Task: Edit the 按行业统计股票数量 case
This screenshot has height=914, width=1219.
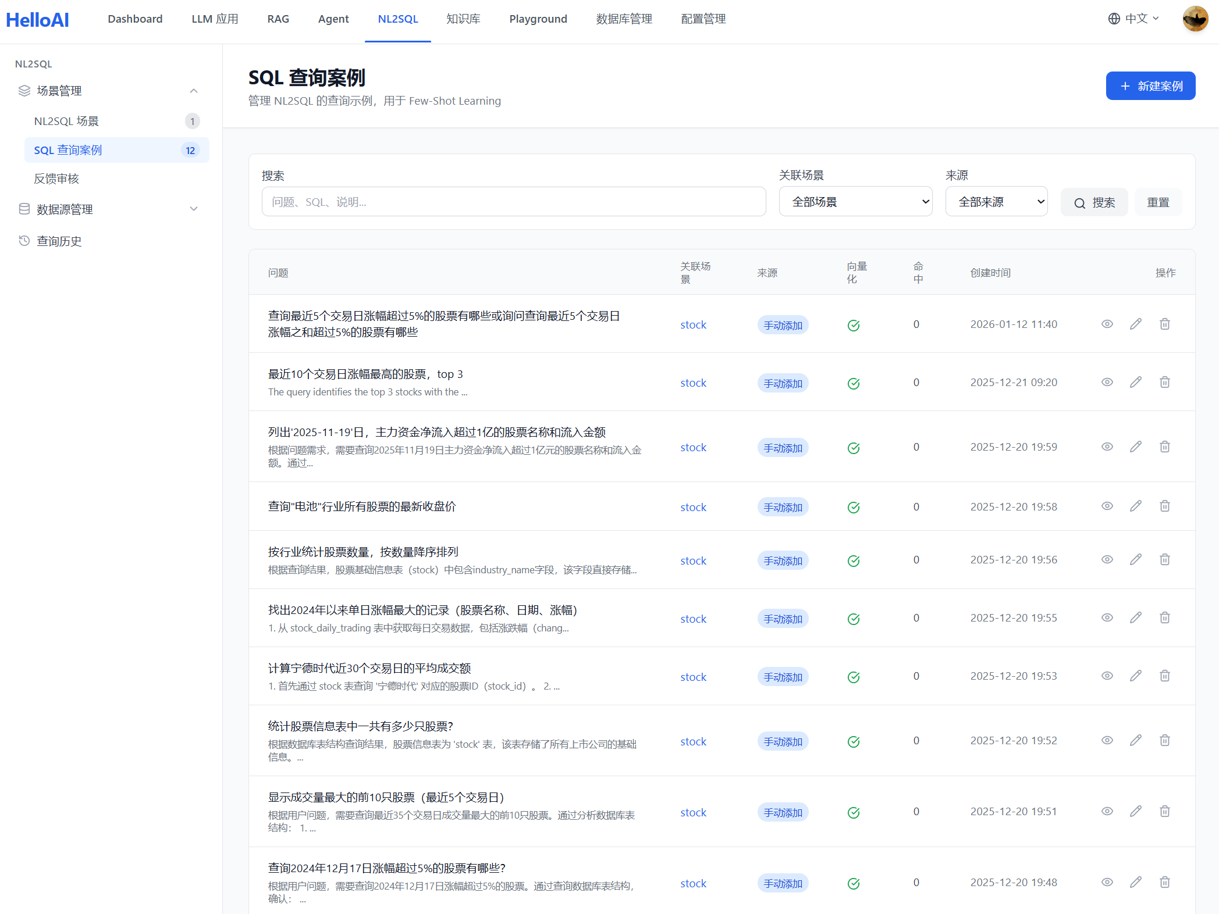Action: pos(1135,559)
